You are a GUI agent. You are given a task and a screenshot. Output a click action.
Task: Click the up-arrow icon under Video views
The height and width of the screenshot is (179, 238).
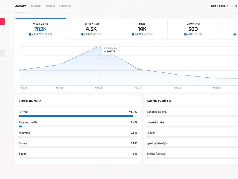point(30,34)
